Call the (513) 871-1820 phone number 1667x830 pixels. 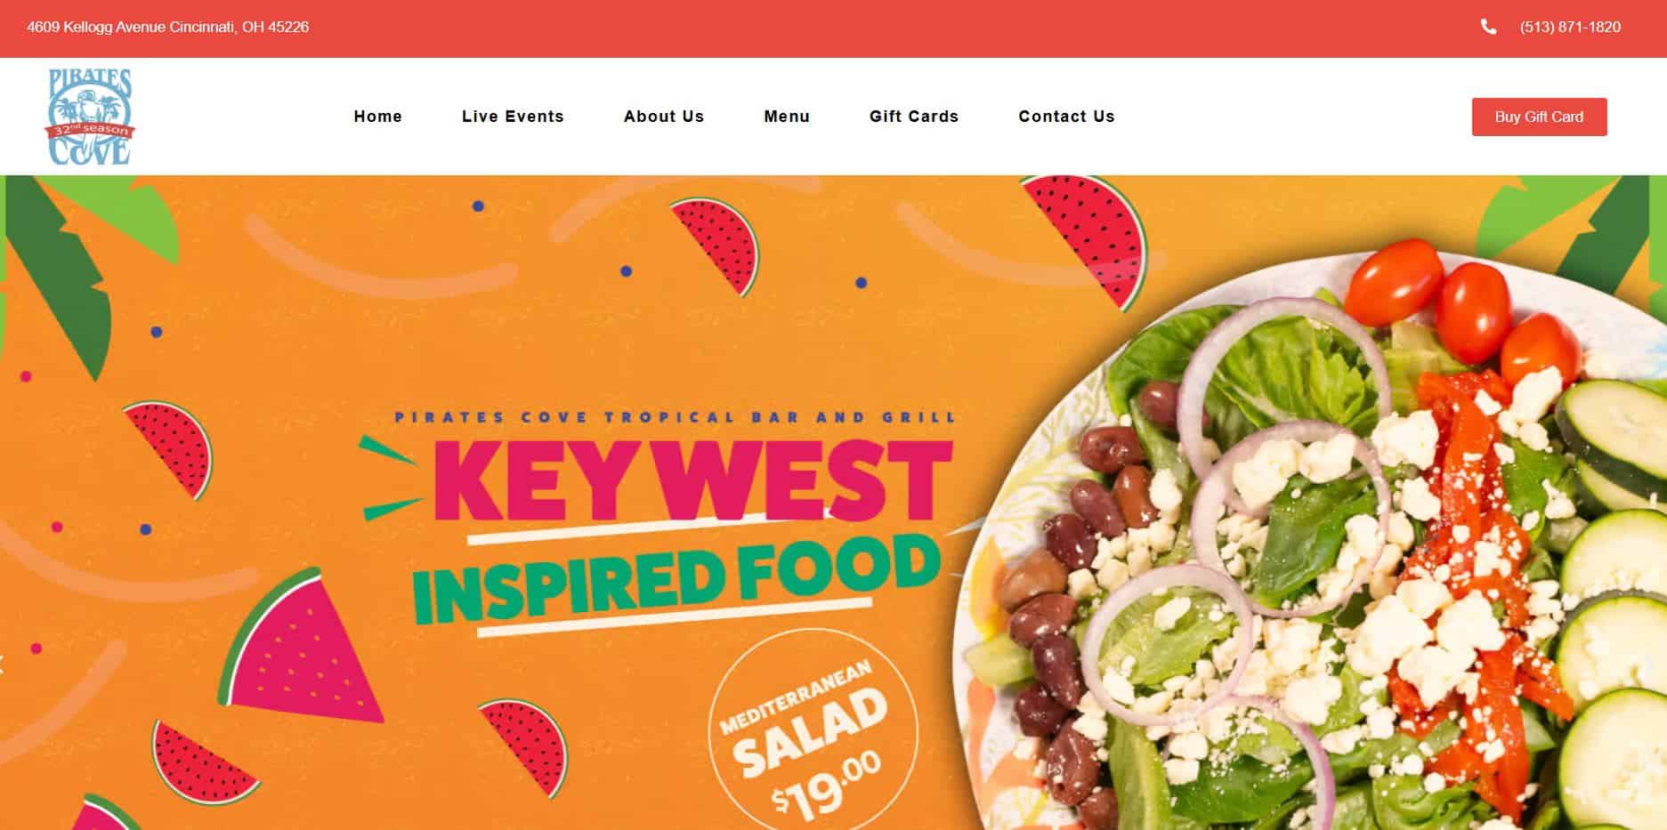(1570, 27)
